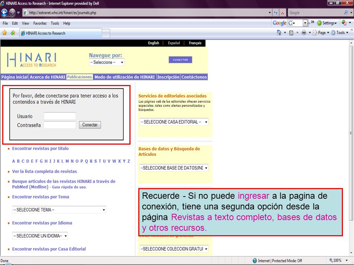Click the search magnifier icon in Google box
Screen dimensions: 354x265
(x=346, y=13)
